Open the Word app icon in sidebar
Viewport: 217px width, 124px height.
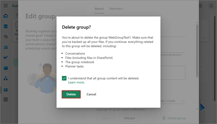click(6, 68)
